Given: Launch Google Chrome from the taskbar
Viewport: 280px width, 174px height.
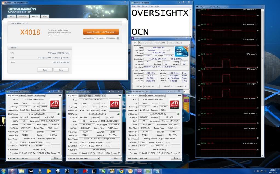Looking at the screenshot, I should [x=122, y=171].
